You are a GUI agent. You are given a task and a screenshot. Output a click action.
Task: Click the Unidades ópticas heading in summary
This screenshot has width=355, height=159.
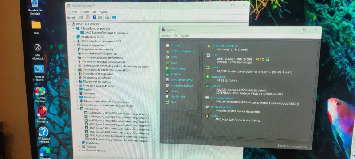click(222, 107)
